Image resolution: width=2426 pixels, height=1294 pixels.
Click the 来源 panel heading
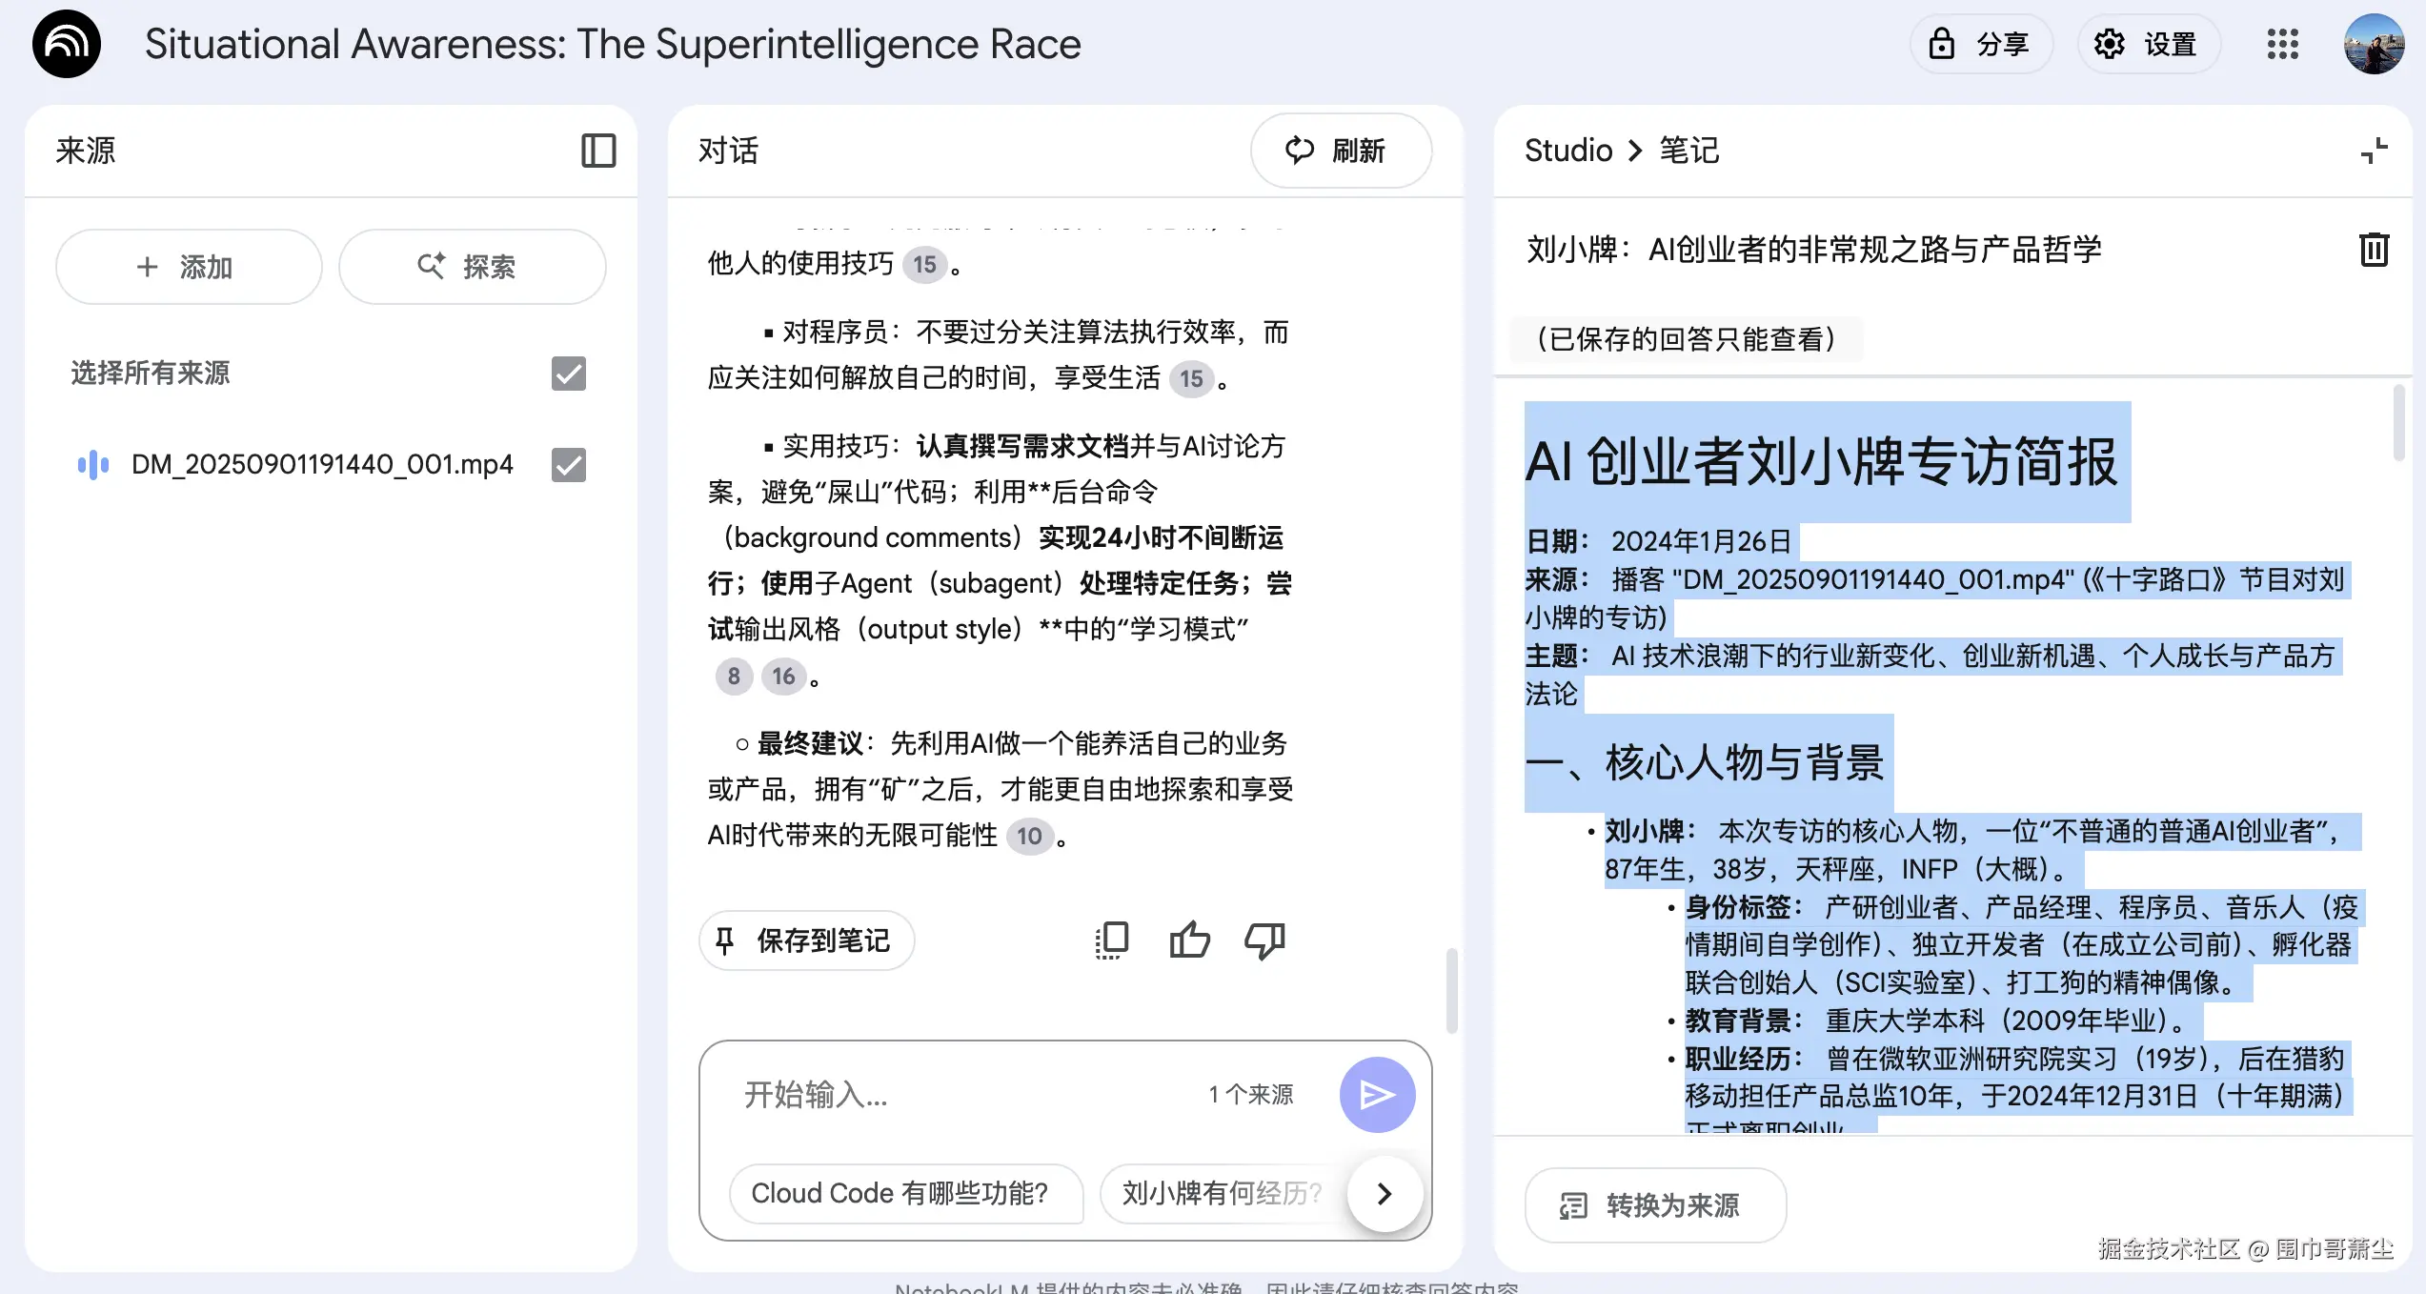pyautogui.click(x=86, y=151)
